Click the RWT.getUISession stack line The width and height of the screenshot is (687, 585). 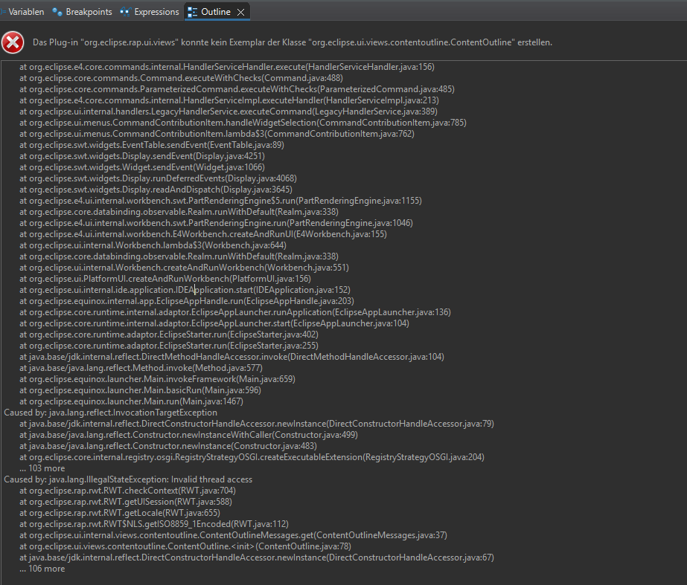click(x=126, y=502)
